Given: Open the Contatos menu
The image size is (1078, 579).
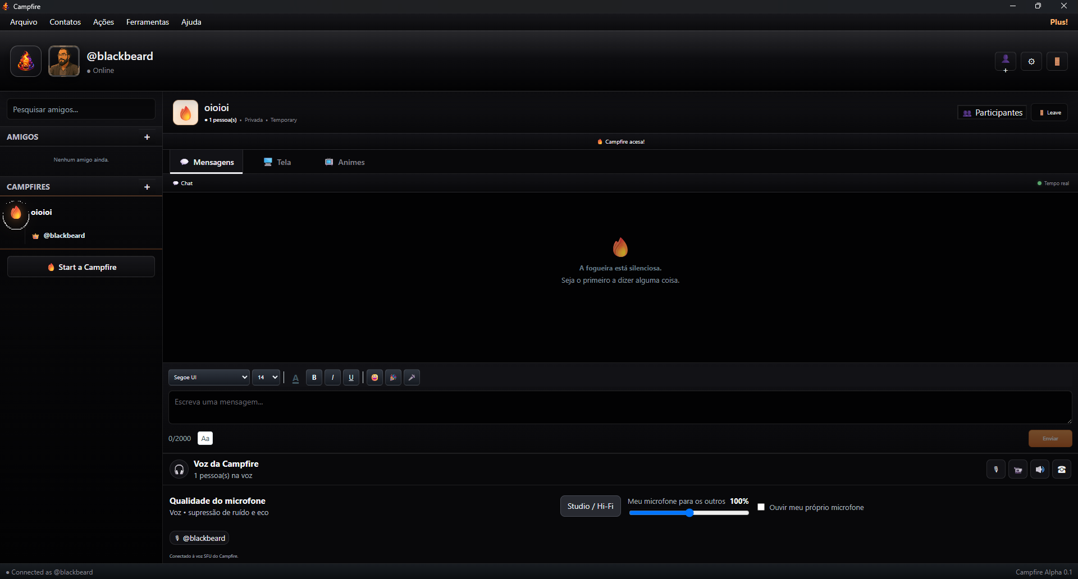Looking at the screenshot, I should 65,22.
